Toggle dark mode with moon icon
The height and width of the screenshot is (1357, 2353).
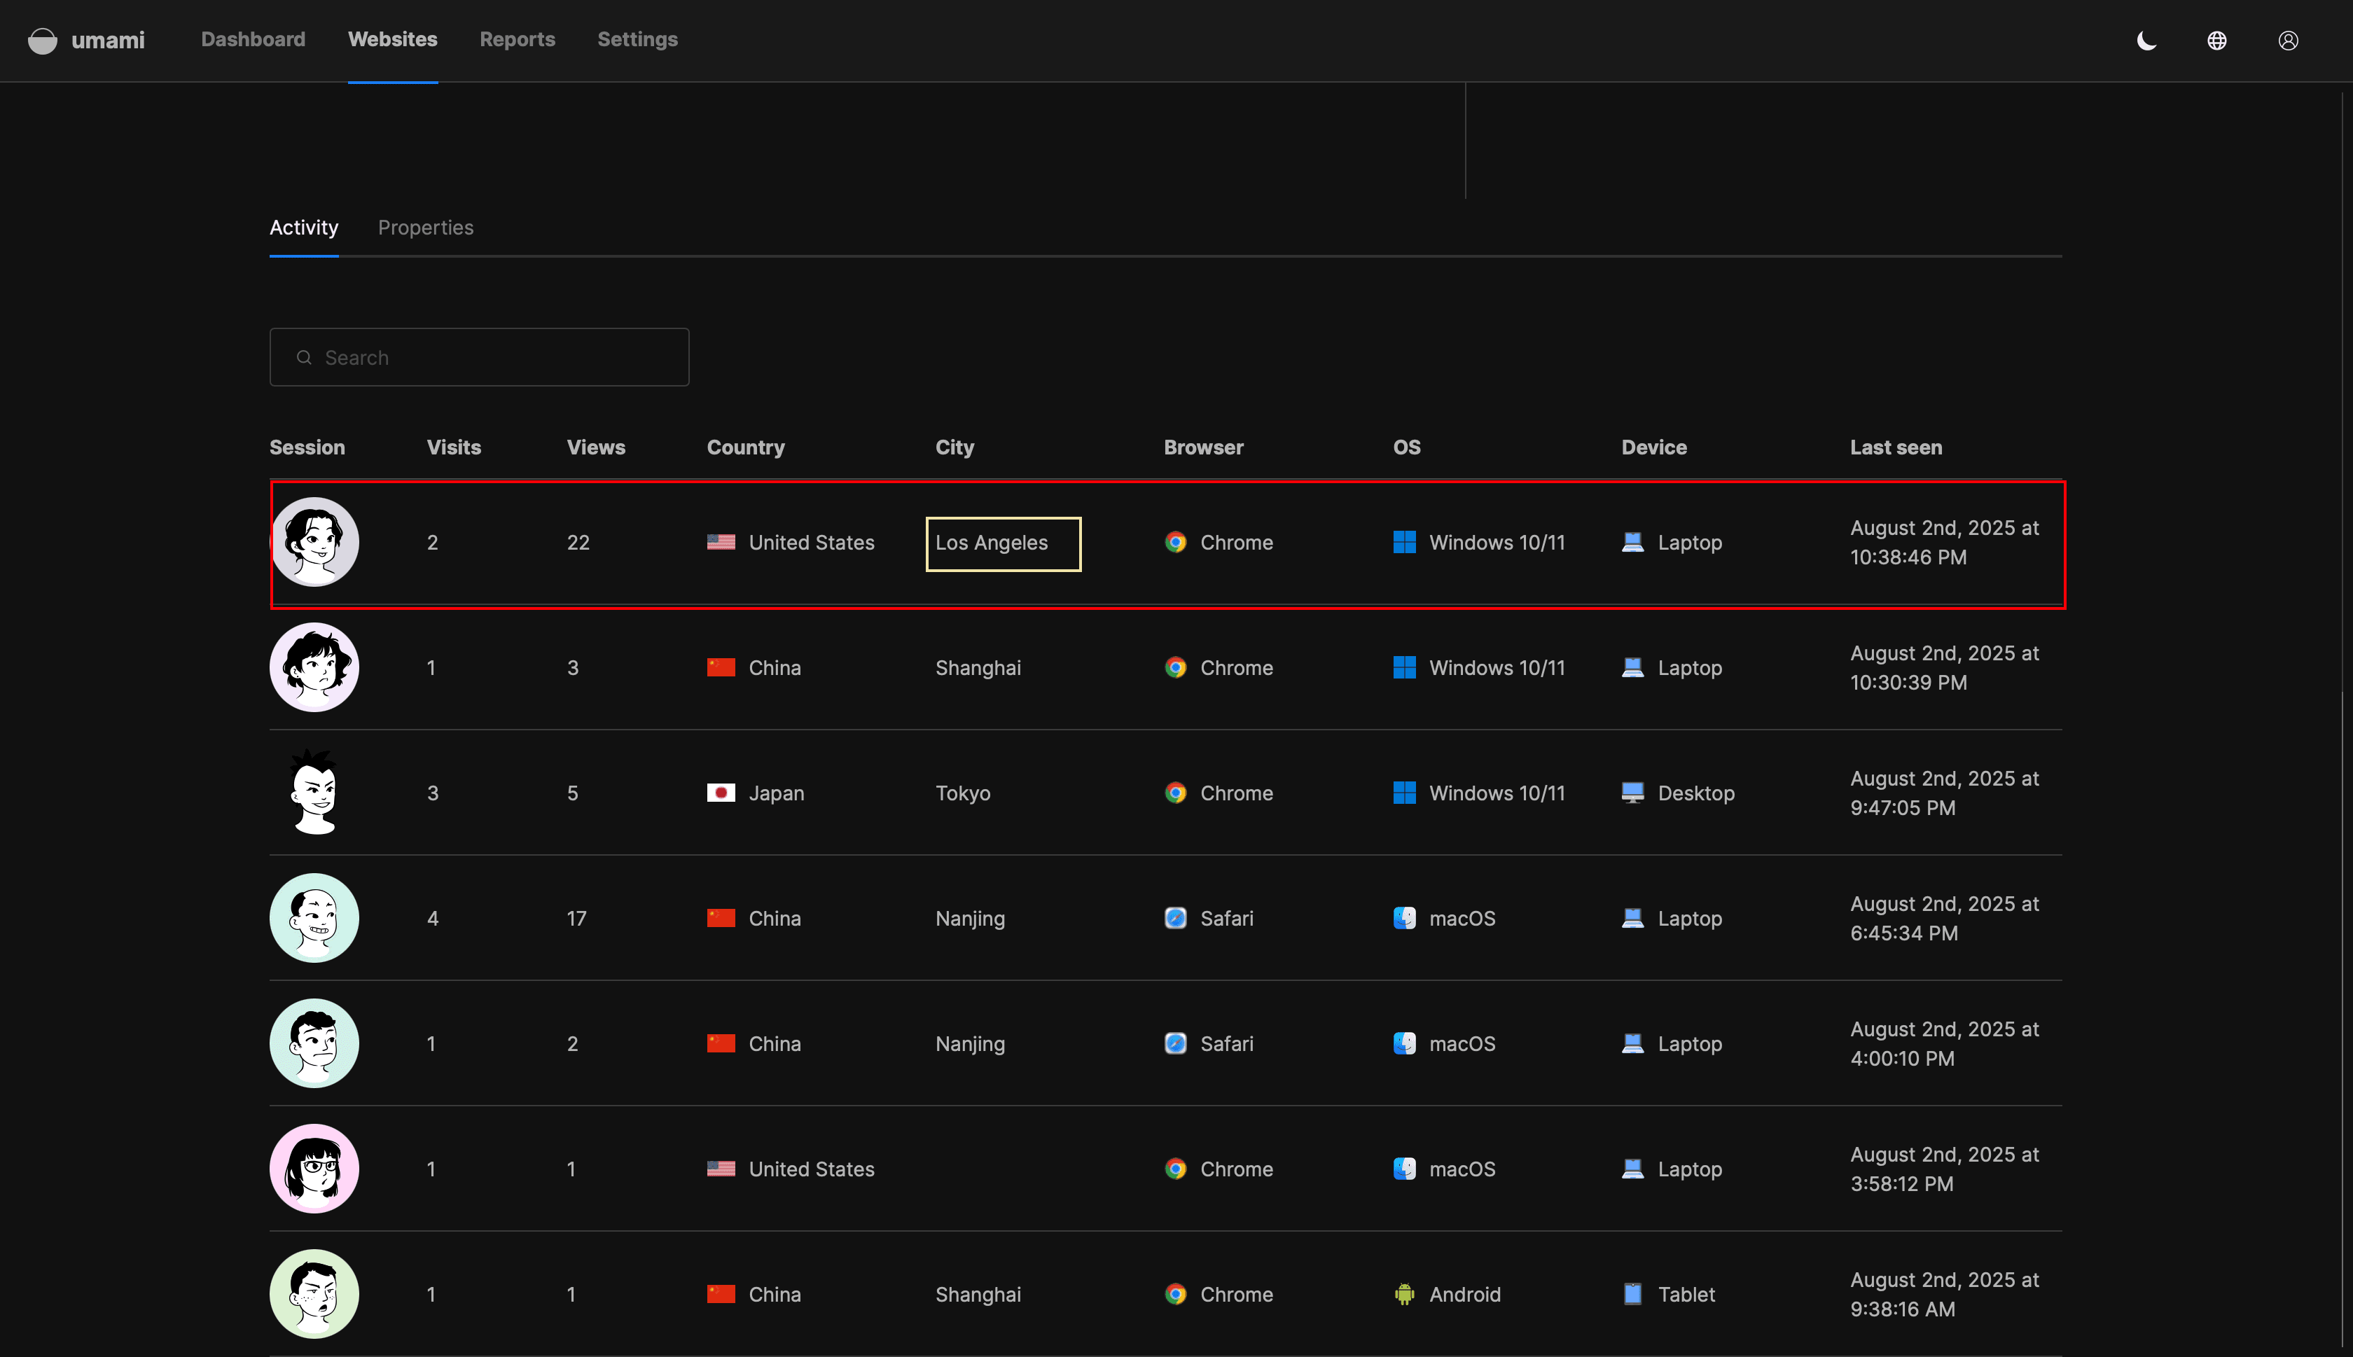click(x=2146, y=40)
